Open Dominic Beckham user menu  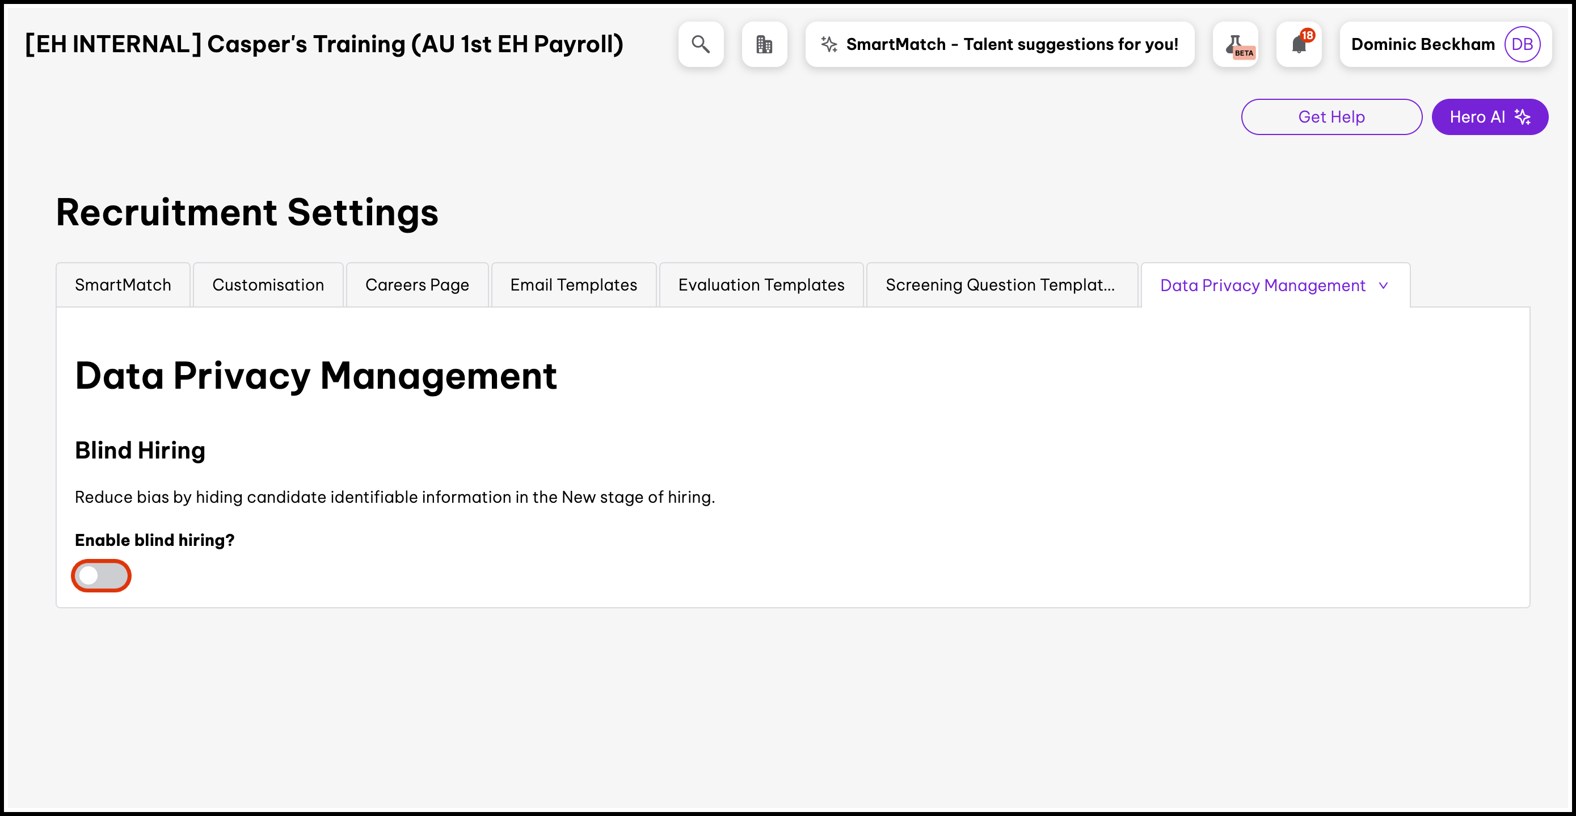coord(1422,44)
